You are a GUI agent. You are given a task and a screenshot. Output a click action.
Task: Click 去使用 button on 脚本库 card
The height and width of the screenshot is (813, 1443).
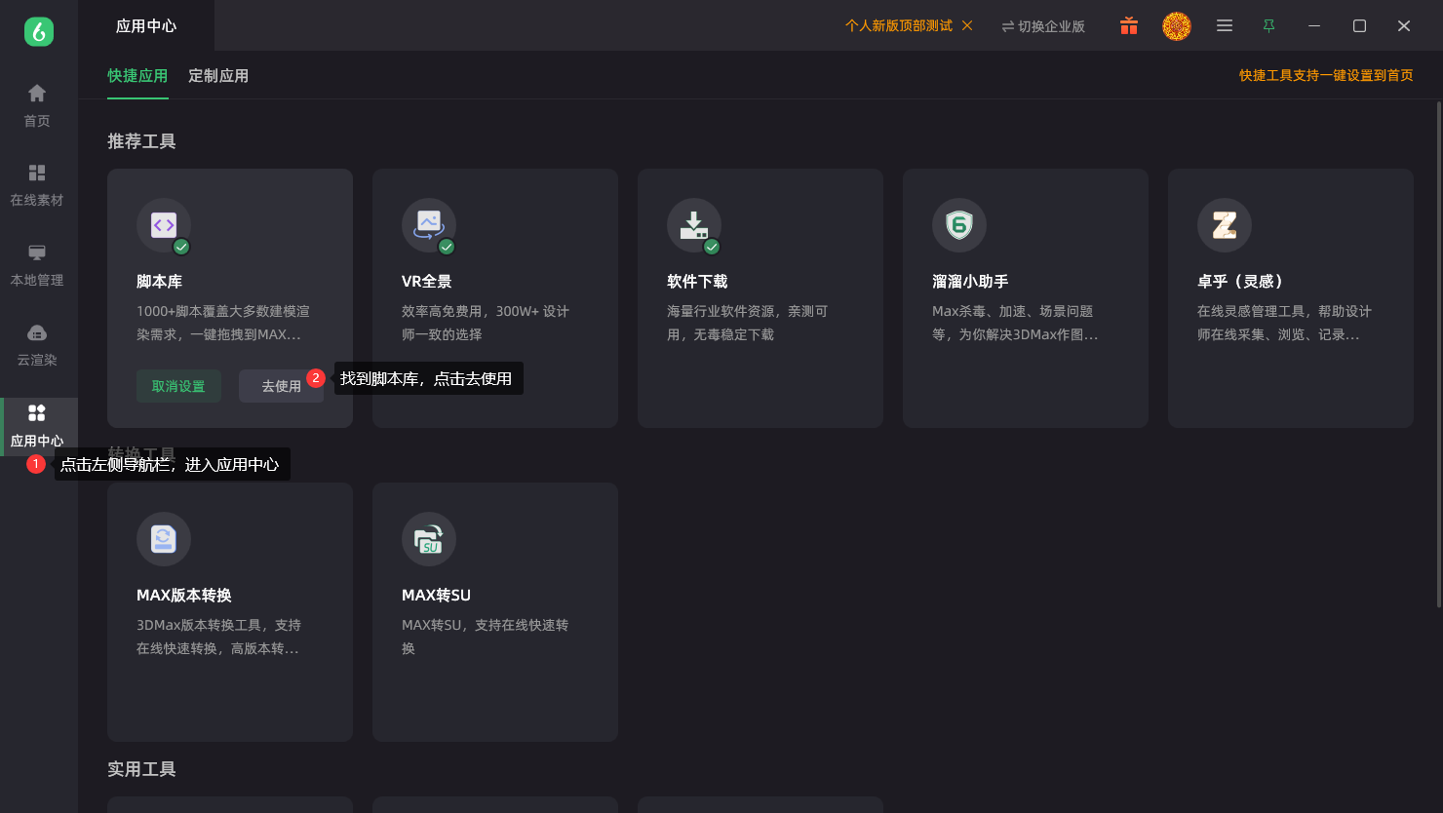pyautogui.click(x=281, y=386)
